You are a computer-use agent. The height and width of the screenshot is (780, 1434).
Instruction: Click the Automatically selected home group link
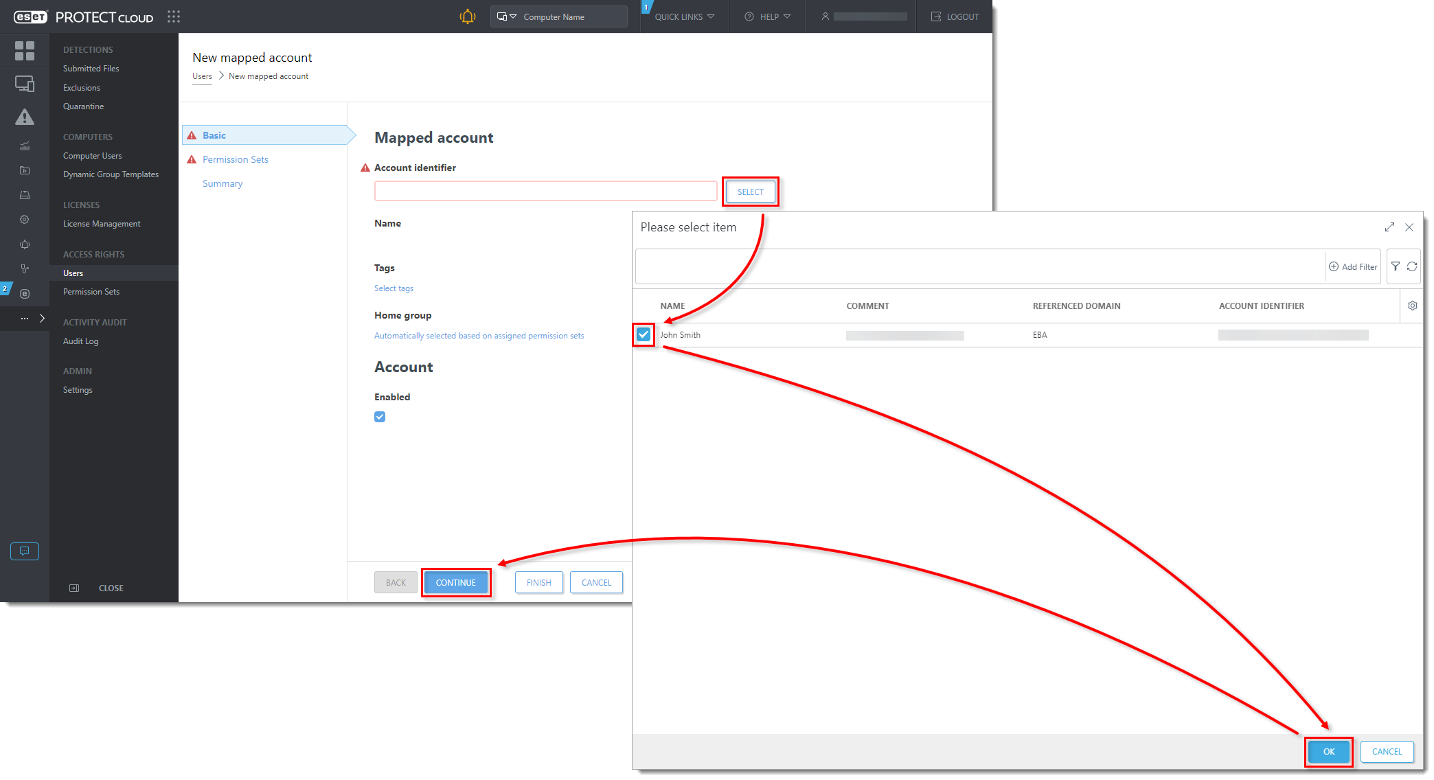click(479, 336)
